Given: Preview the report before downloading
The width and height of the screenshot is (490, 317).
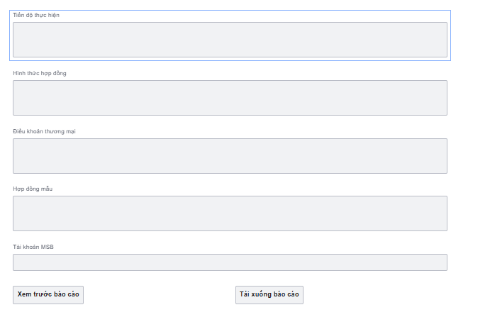Looking at the screenshot, I should click(x=48, y=294).
